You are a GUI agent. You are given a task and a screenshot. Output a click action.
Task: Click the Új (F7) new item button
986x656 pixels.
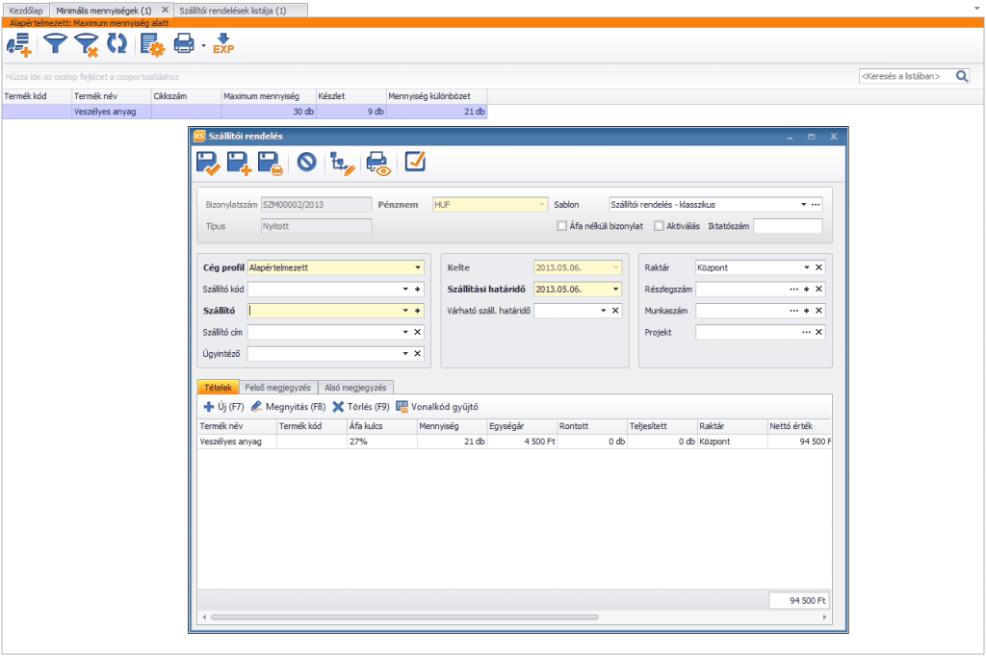pyautogui.click(x=223, y=407)
